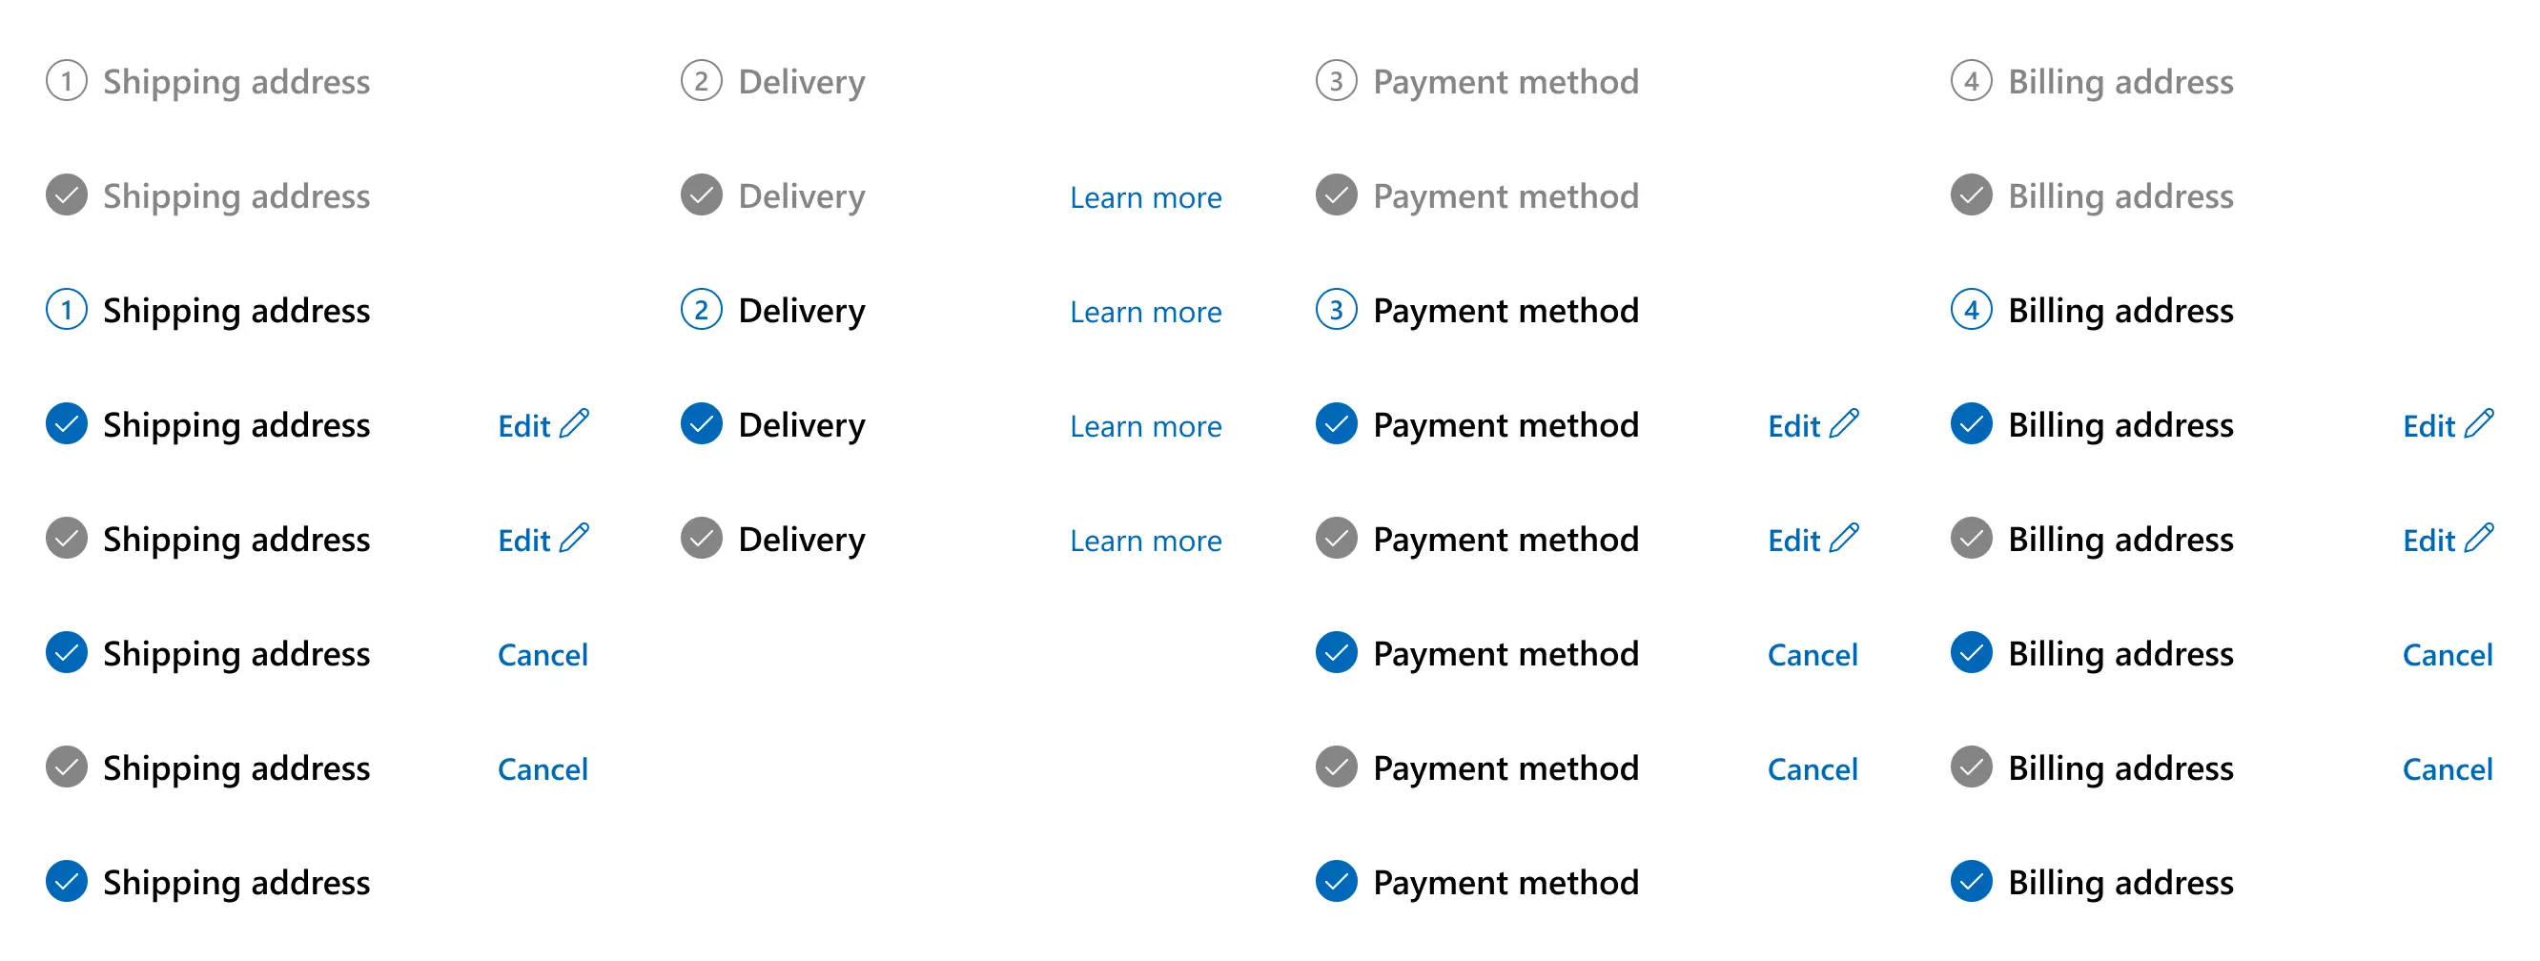Viewport: 2540px width, 961px height.
Task: Select the blue outlined step 2 circle for Delivery
Action: [x=701, y=310]
